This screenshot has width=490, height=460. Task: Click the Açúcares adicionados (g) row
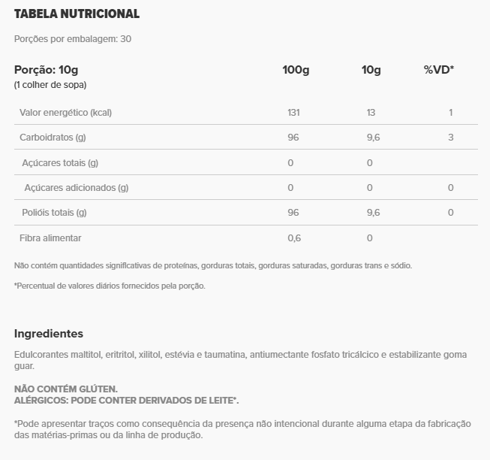[246, 187]
